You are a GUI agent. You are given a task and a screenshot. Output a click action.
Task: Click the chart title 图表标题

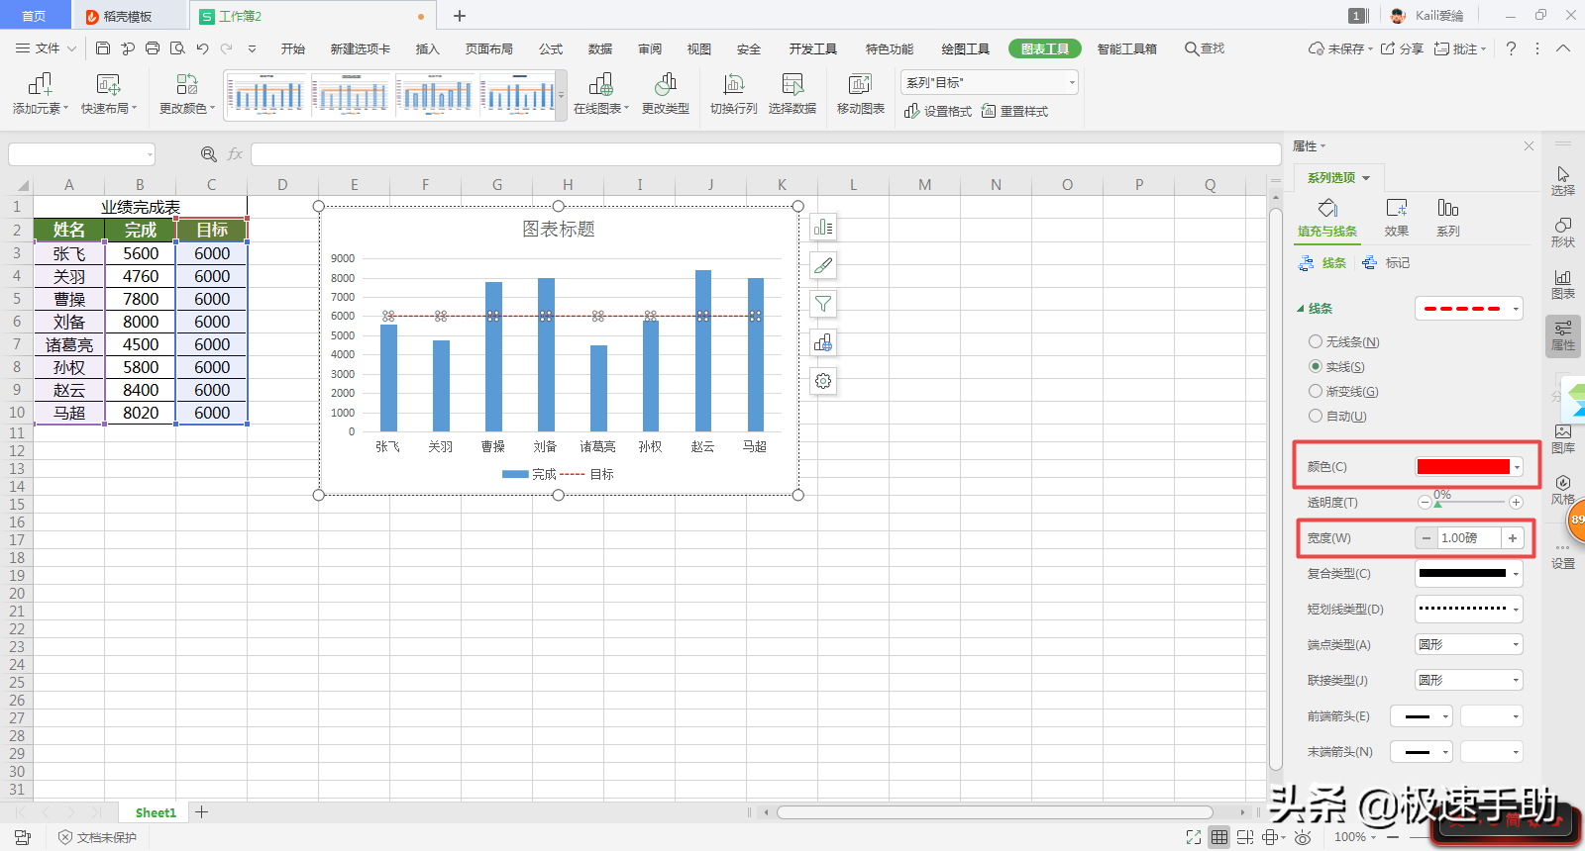(x=559, y=229)
